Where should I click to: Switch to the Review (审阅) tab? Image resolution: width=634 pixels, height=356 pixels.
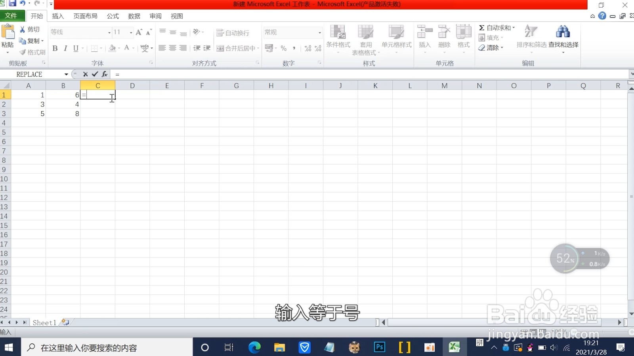155,16
